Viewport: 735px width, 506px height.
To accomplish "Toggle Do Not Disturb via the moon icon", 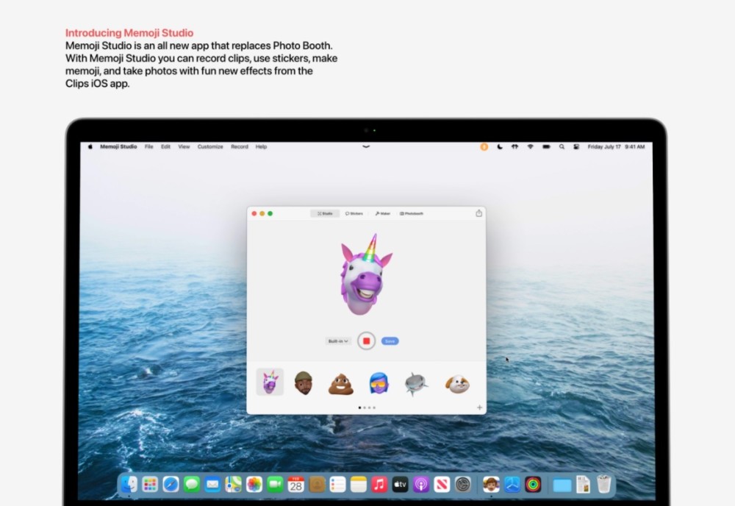I will click(500, 147).
